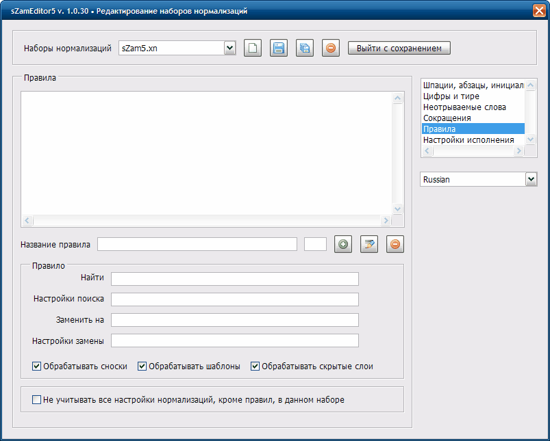Click Выйти с сохранением button
This screenshot has height=441, width=550.
pyautogui.click(x=399, y=48)
